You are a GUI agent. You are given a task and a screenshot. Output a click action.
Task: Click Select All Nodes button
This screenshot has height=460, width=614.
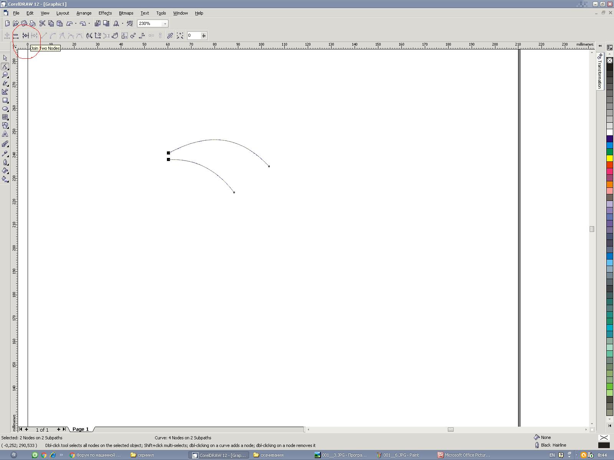(180, 36)
